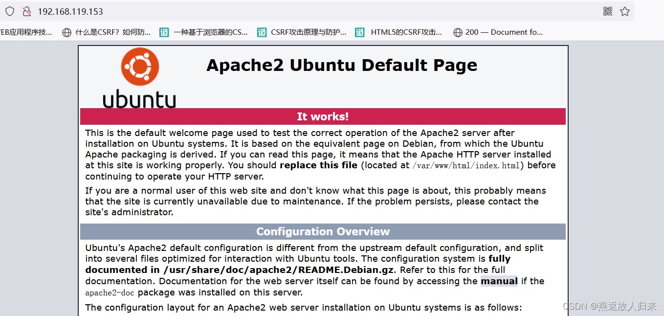Click the shield tracking protection icon
Screen dimensions: 664x316
click(10, 11)
